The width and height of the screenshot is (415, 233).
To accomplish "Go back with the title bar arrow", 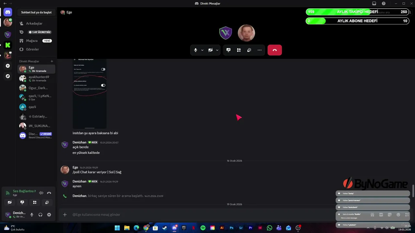I will pyautogui.click(x=5, y=3).
